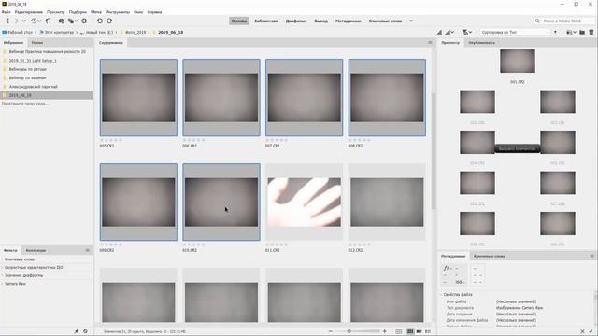Click the clear filter icon
Screen dimensions: 598x336
[x=85, y=331]
